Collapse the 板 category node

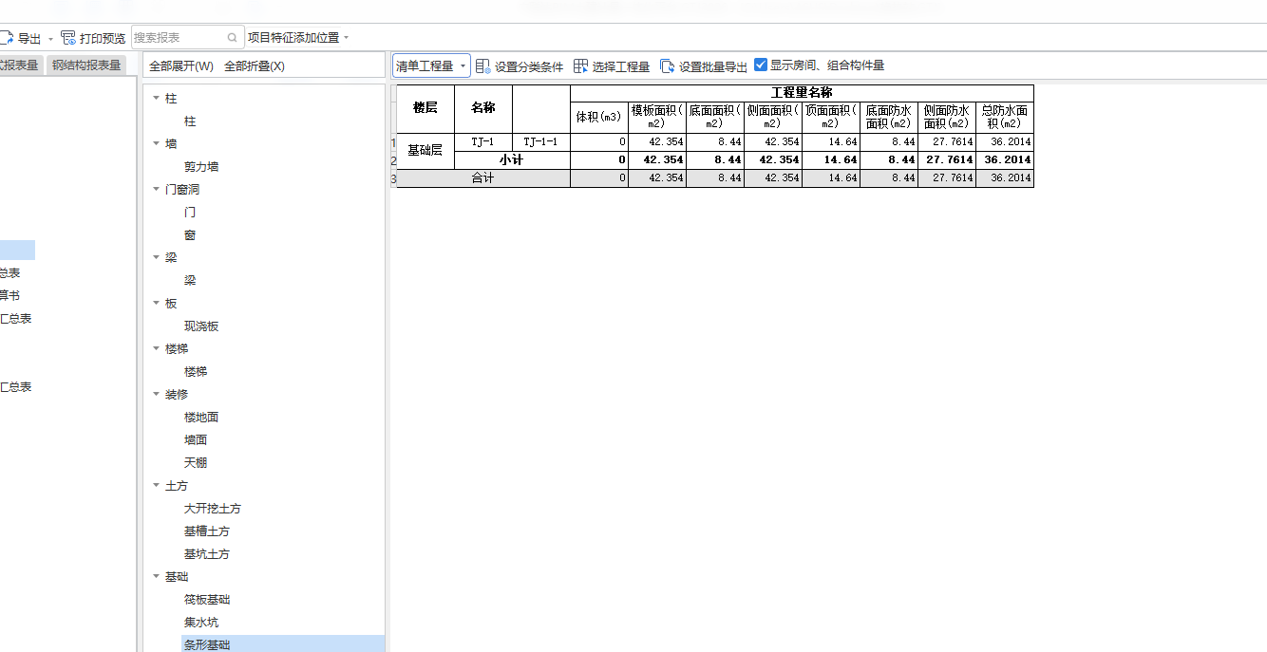coord(157,304)
